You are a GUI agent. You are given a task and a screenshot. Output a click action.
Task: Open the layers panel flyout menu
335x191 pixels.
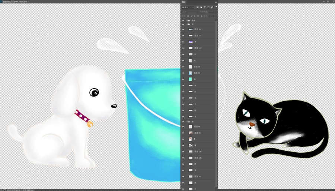click(x=216, y=2)
